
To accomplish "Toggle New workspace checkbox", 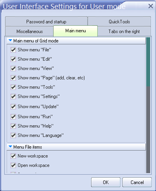I will pos(13,156).
